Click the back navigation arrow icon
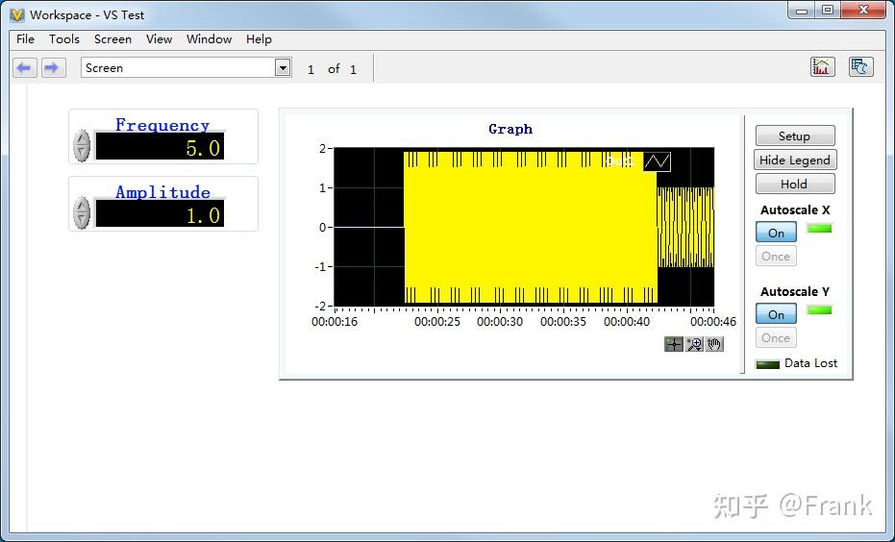The height and width of the screenshot is (542, 895). pyautogui.click(x=25, y=67)
